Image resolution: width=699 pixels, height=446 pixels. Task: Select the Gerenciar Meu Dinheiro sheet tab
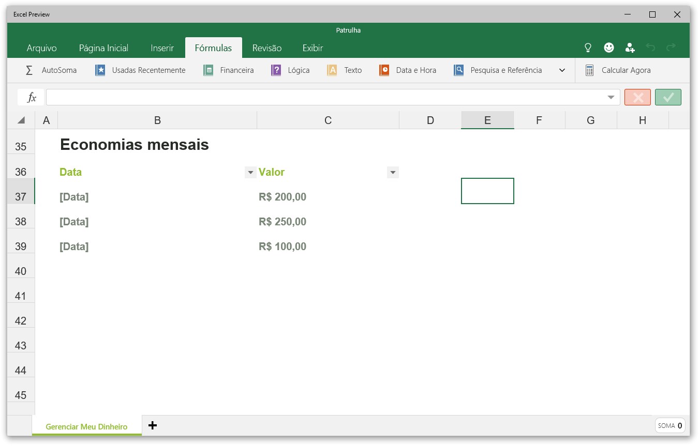click(x=86, y=426)
